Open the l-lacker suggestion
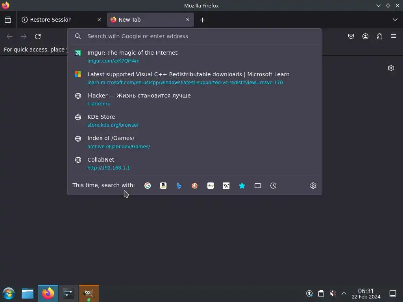 click(194, 99)
